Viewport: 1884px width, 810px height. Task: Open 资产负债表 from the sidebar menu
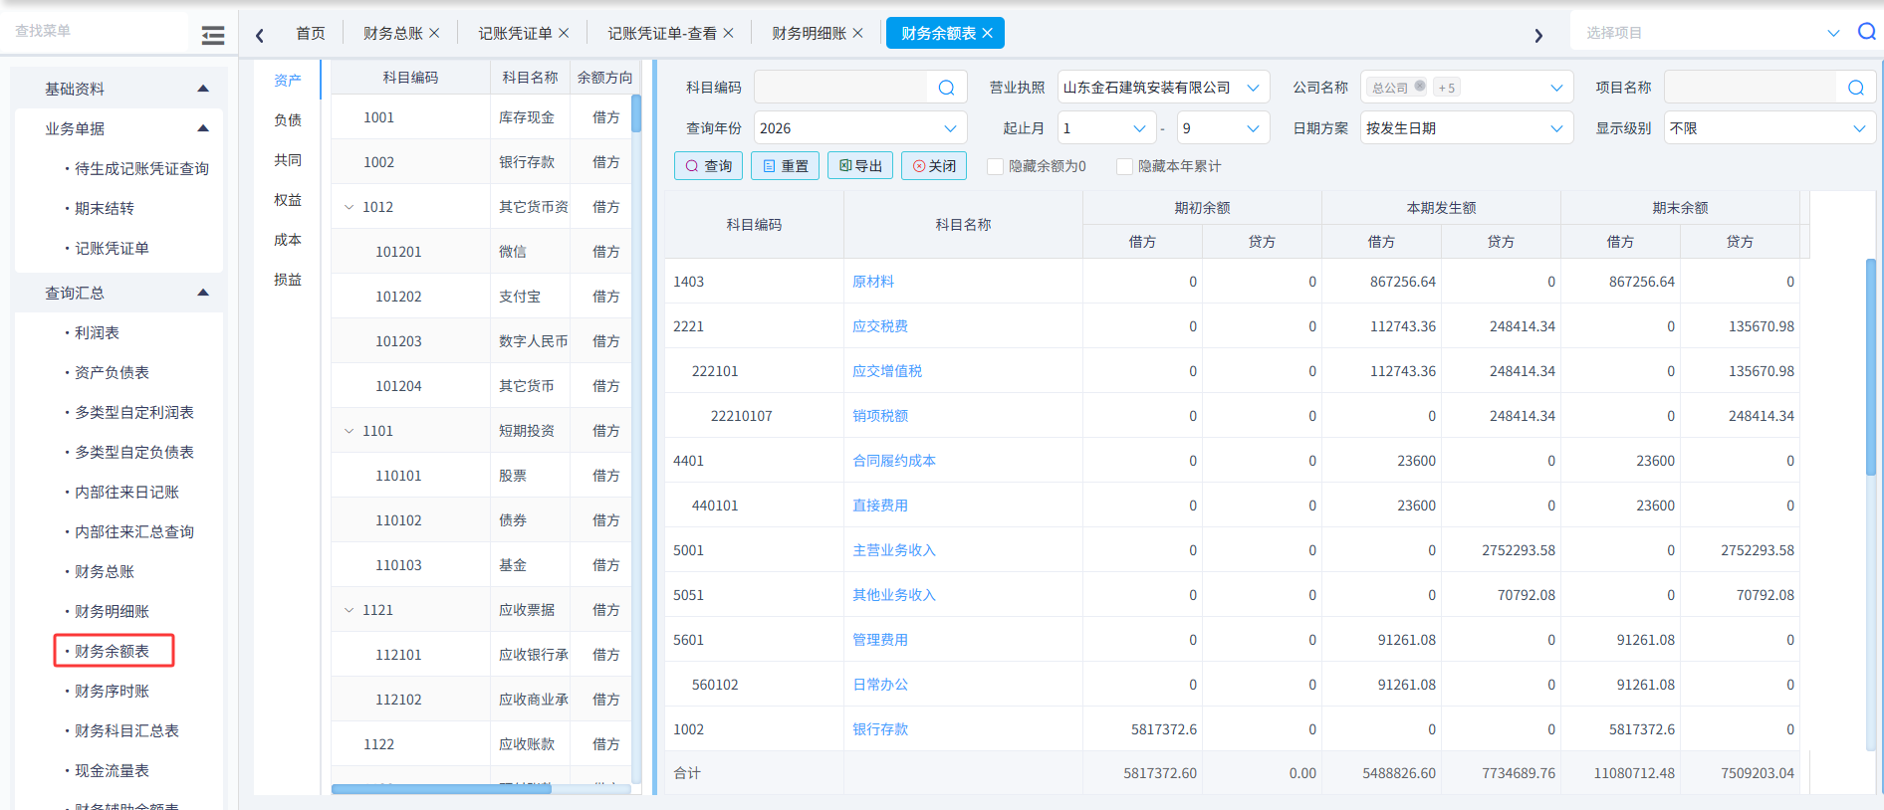point(112,372)
